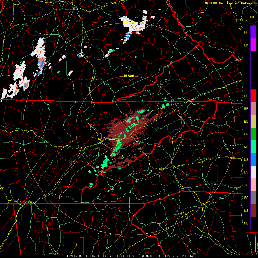Viewport: 258px width, 258px height.
Task: Click the BD legend label
Action: [x=246, y=122]
